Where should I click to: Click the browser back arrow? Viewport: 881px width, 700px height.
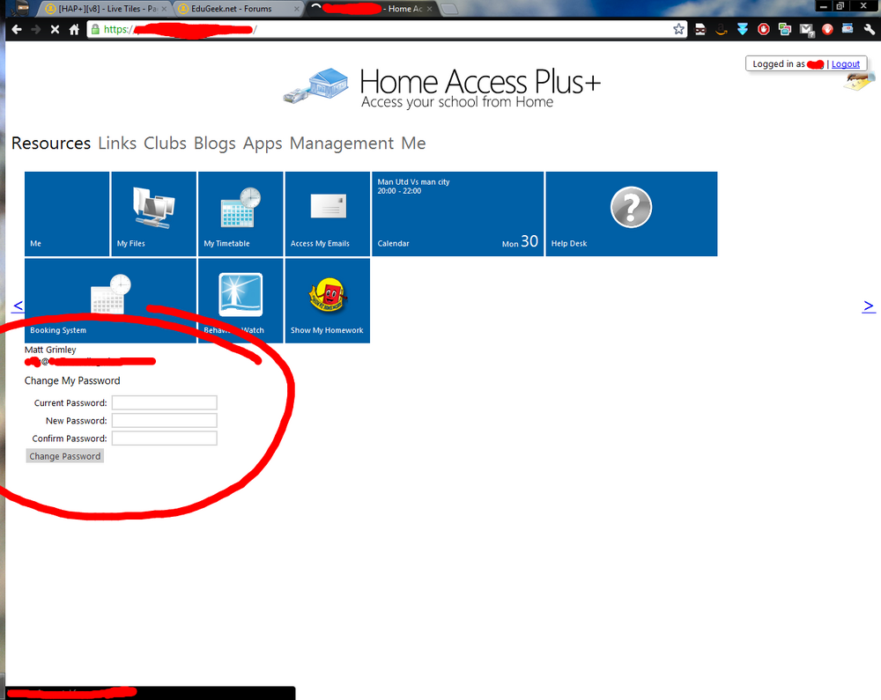[x=16, y=29]
